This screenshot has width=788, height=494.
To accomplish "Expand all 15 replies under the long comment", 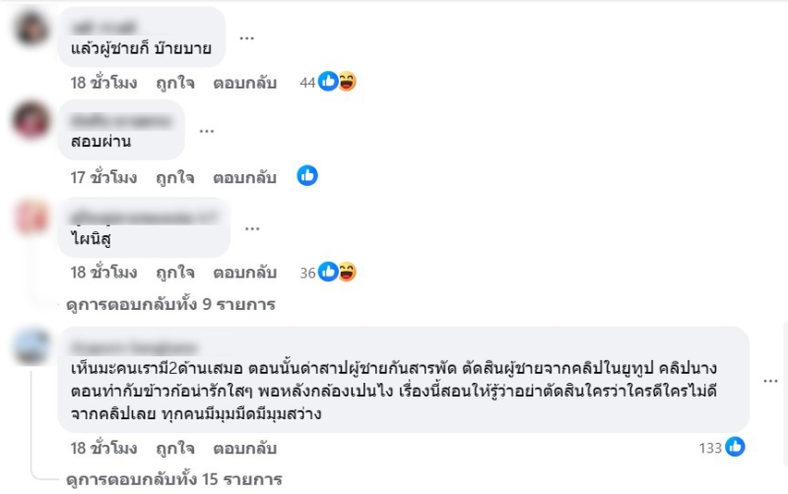I will pos(174,479).
